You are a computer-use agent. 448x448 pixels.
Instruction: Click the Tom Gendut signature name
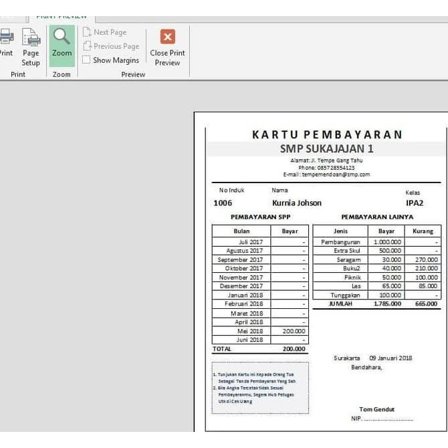click(376, 409)
